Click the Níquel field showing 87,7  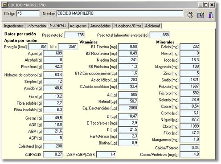190,120
